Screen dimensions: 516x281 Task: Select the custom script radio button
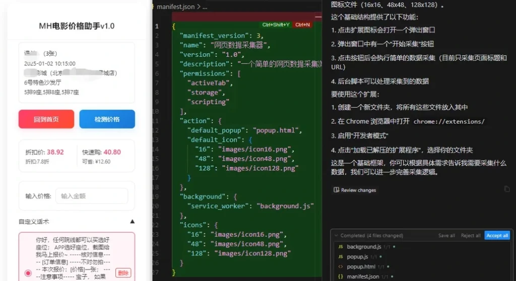(x=28, y=273)
